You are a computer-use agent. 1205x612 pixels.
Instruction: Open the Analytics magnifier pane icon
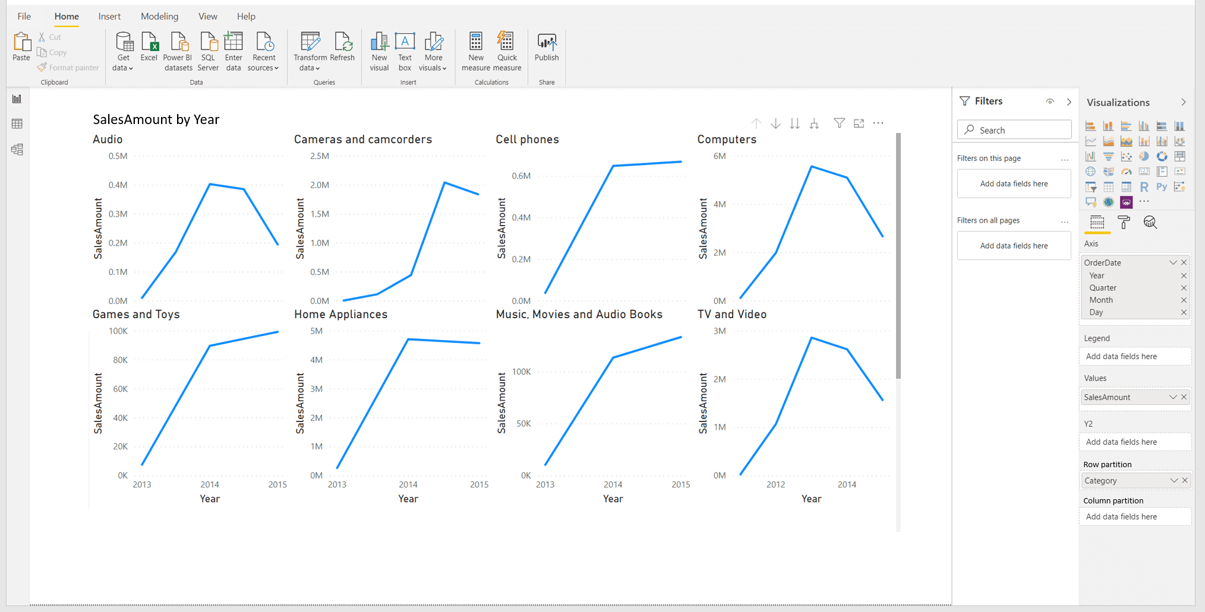[x=1150, y=223]
